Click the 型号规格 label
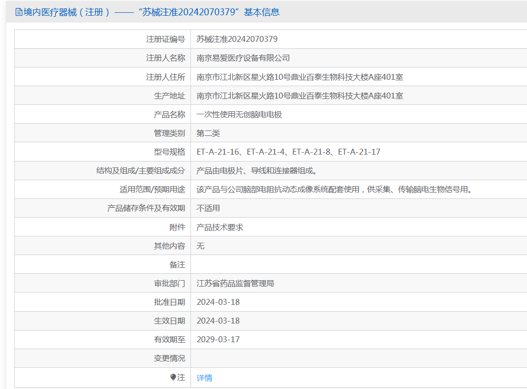The image size is (527, 389). pos(169,152)
